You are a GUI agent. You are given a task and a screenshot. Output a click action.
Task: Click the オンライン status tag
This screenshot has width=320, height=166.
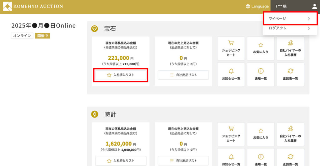pyautogui.click(x=22, y=36)
